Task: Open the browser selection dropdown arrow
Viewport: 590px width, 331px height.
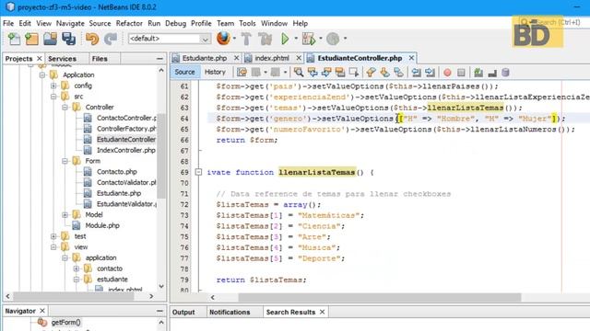Action: (x=234, y=39)
